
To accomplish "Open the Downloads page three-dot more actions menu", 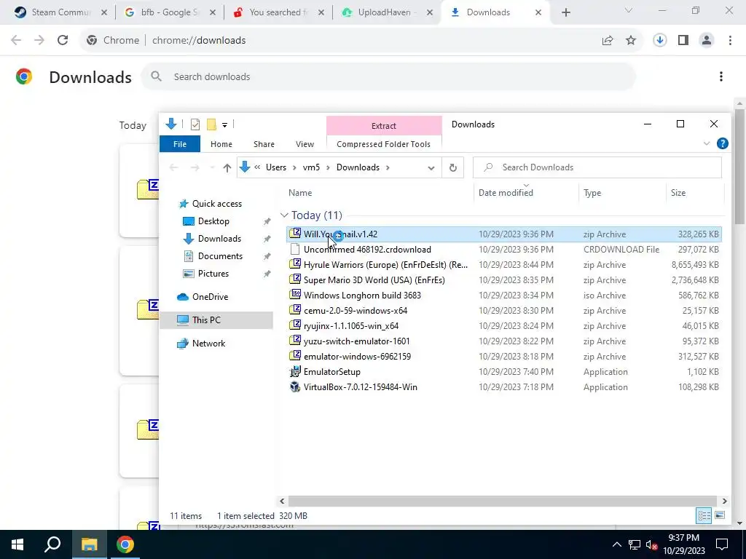I will tap(721, 76).
